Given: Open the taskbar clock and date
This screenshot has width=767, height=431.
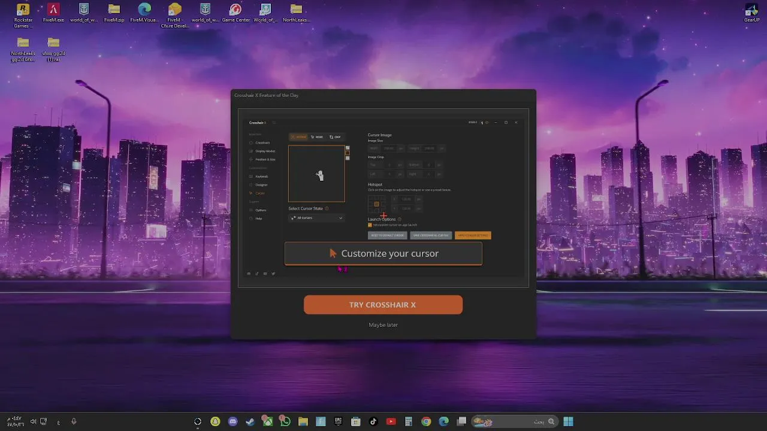Looking at the screenshot, I should 16,421.
